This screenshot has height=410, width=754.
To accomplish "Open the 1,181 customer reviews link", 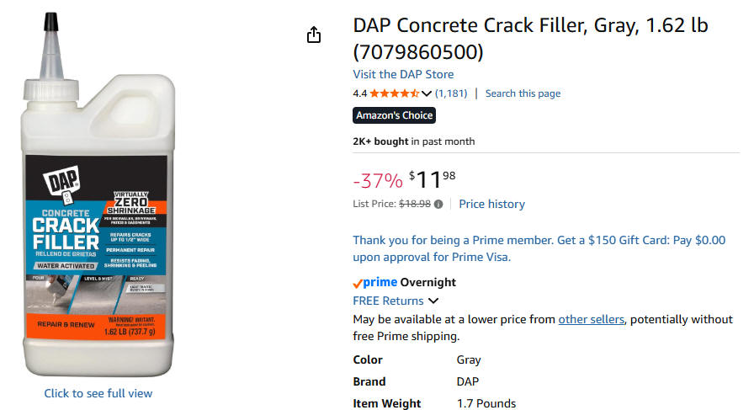I will coord(451,93).
